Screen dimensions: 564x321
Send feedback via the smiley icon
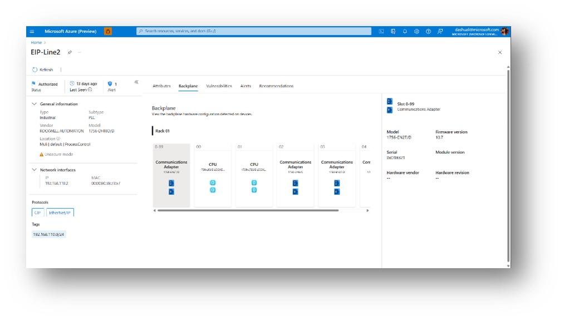point(440,31)
